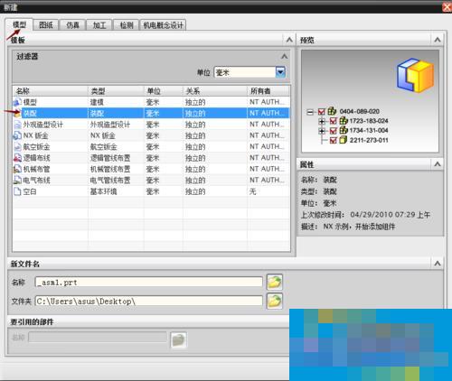452x381 pixels.
Task: Sort templates by 所有者 column header
Action: click(268, 91)
